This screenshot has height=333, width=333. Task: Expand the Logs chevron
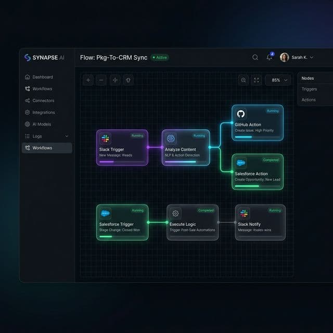click(x=67, y=136)
